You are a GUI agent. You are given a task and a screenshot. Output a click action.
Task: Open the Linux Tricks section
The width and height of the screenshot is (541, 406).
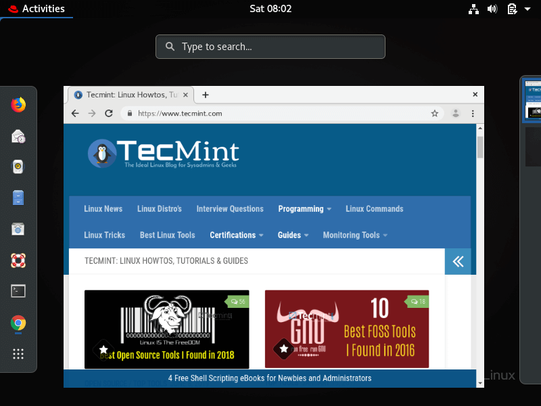coord(105,235)
